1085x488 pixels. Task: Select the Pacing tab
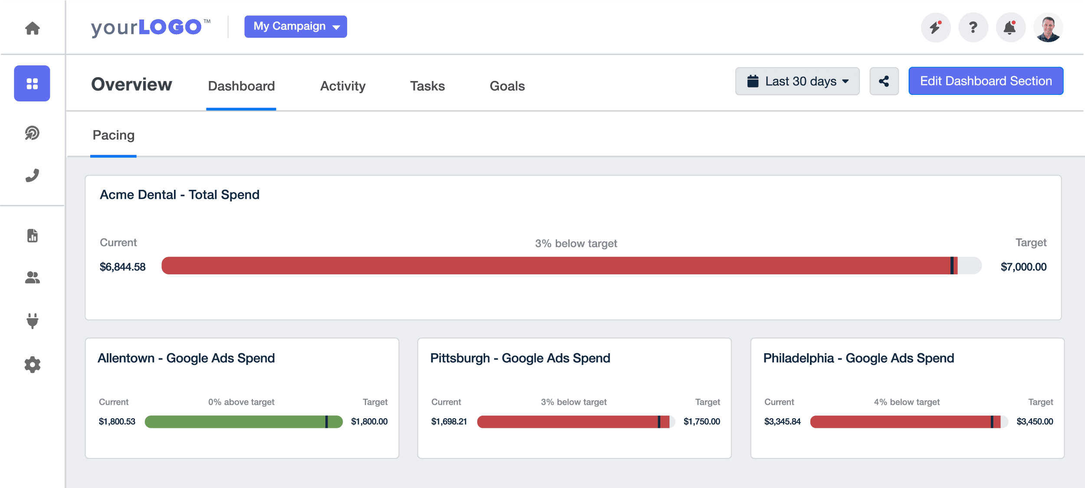point(113,135)
